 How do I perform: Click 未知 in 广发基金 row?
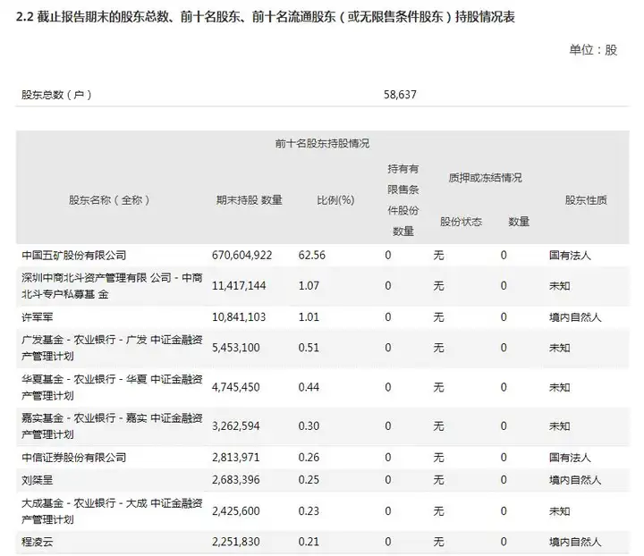pos(559,348)
